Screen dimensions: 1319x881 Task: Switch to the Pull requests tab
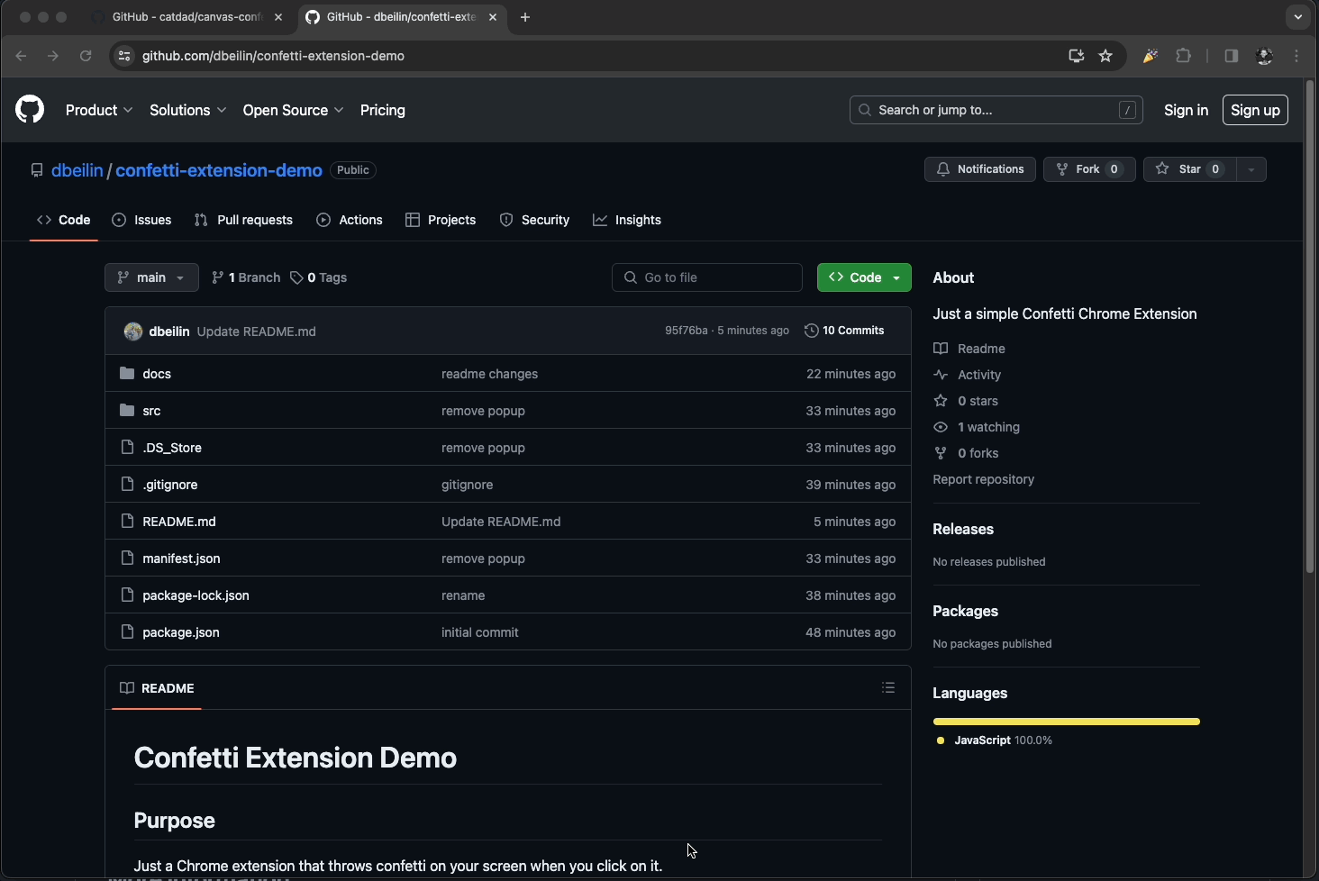tap(243, 220)
